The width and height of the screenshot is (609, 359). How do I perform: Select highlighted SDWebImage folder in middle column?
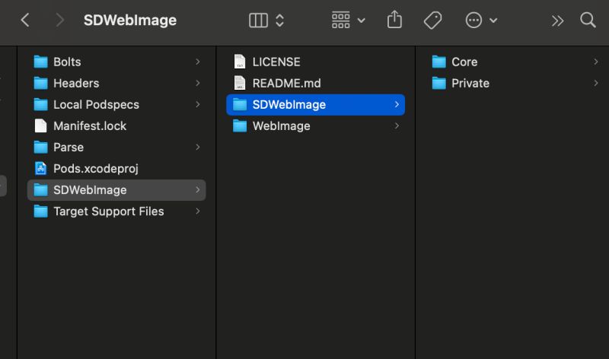click(x=315, y=105)
